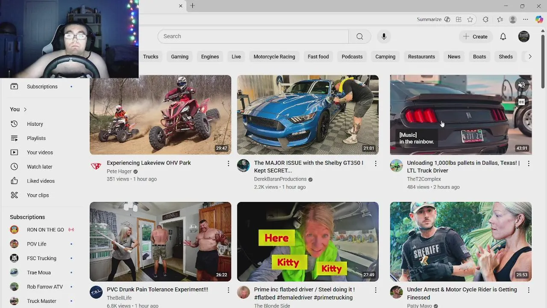Click the Watch later clock icon

click(14, 167)
